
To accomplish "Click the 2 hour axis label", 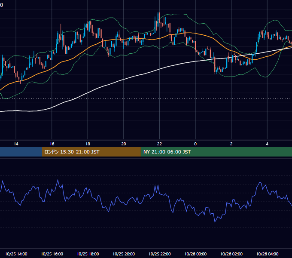I will pos(231,144).
